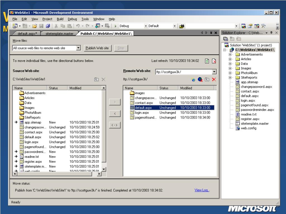286x214 pixels.
Task: Open the File menu
Action: click(15, 19)
